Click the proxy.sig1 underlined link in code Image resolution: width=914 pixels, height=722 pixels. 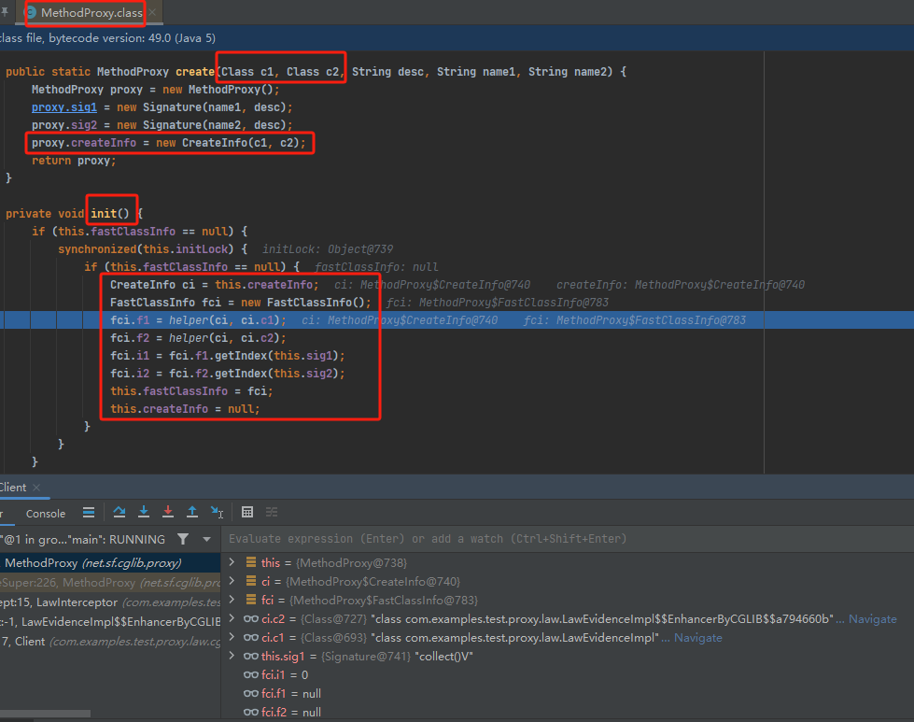[x=64, y=107]
